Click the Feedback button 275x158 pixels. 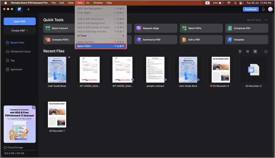point(251,9)
